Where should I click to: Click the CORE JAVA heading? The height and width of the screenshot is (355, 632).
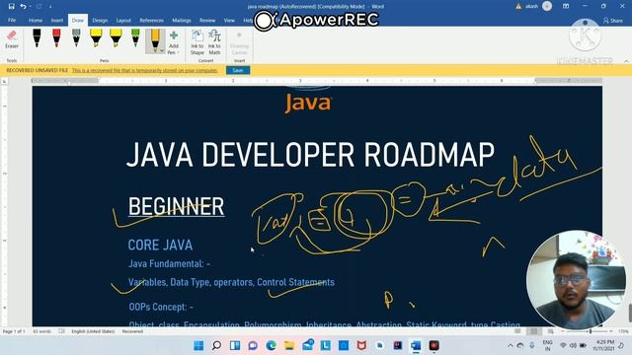(160, 246)
